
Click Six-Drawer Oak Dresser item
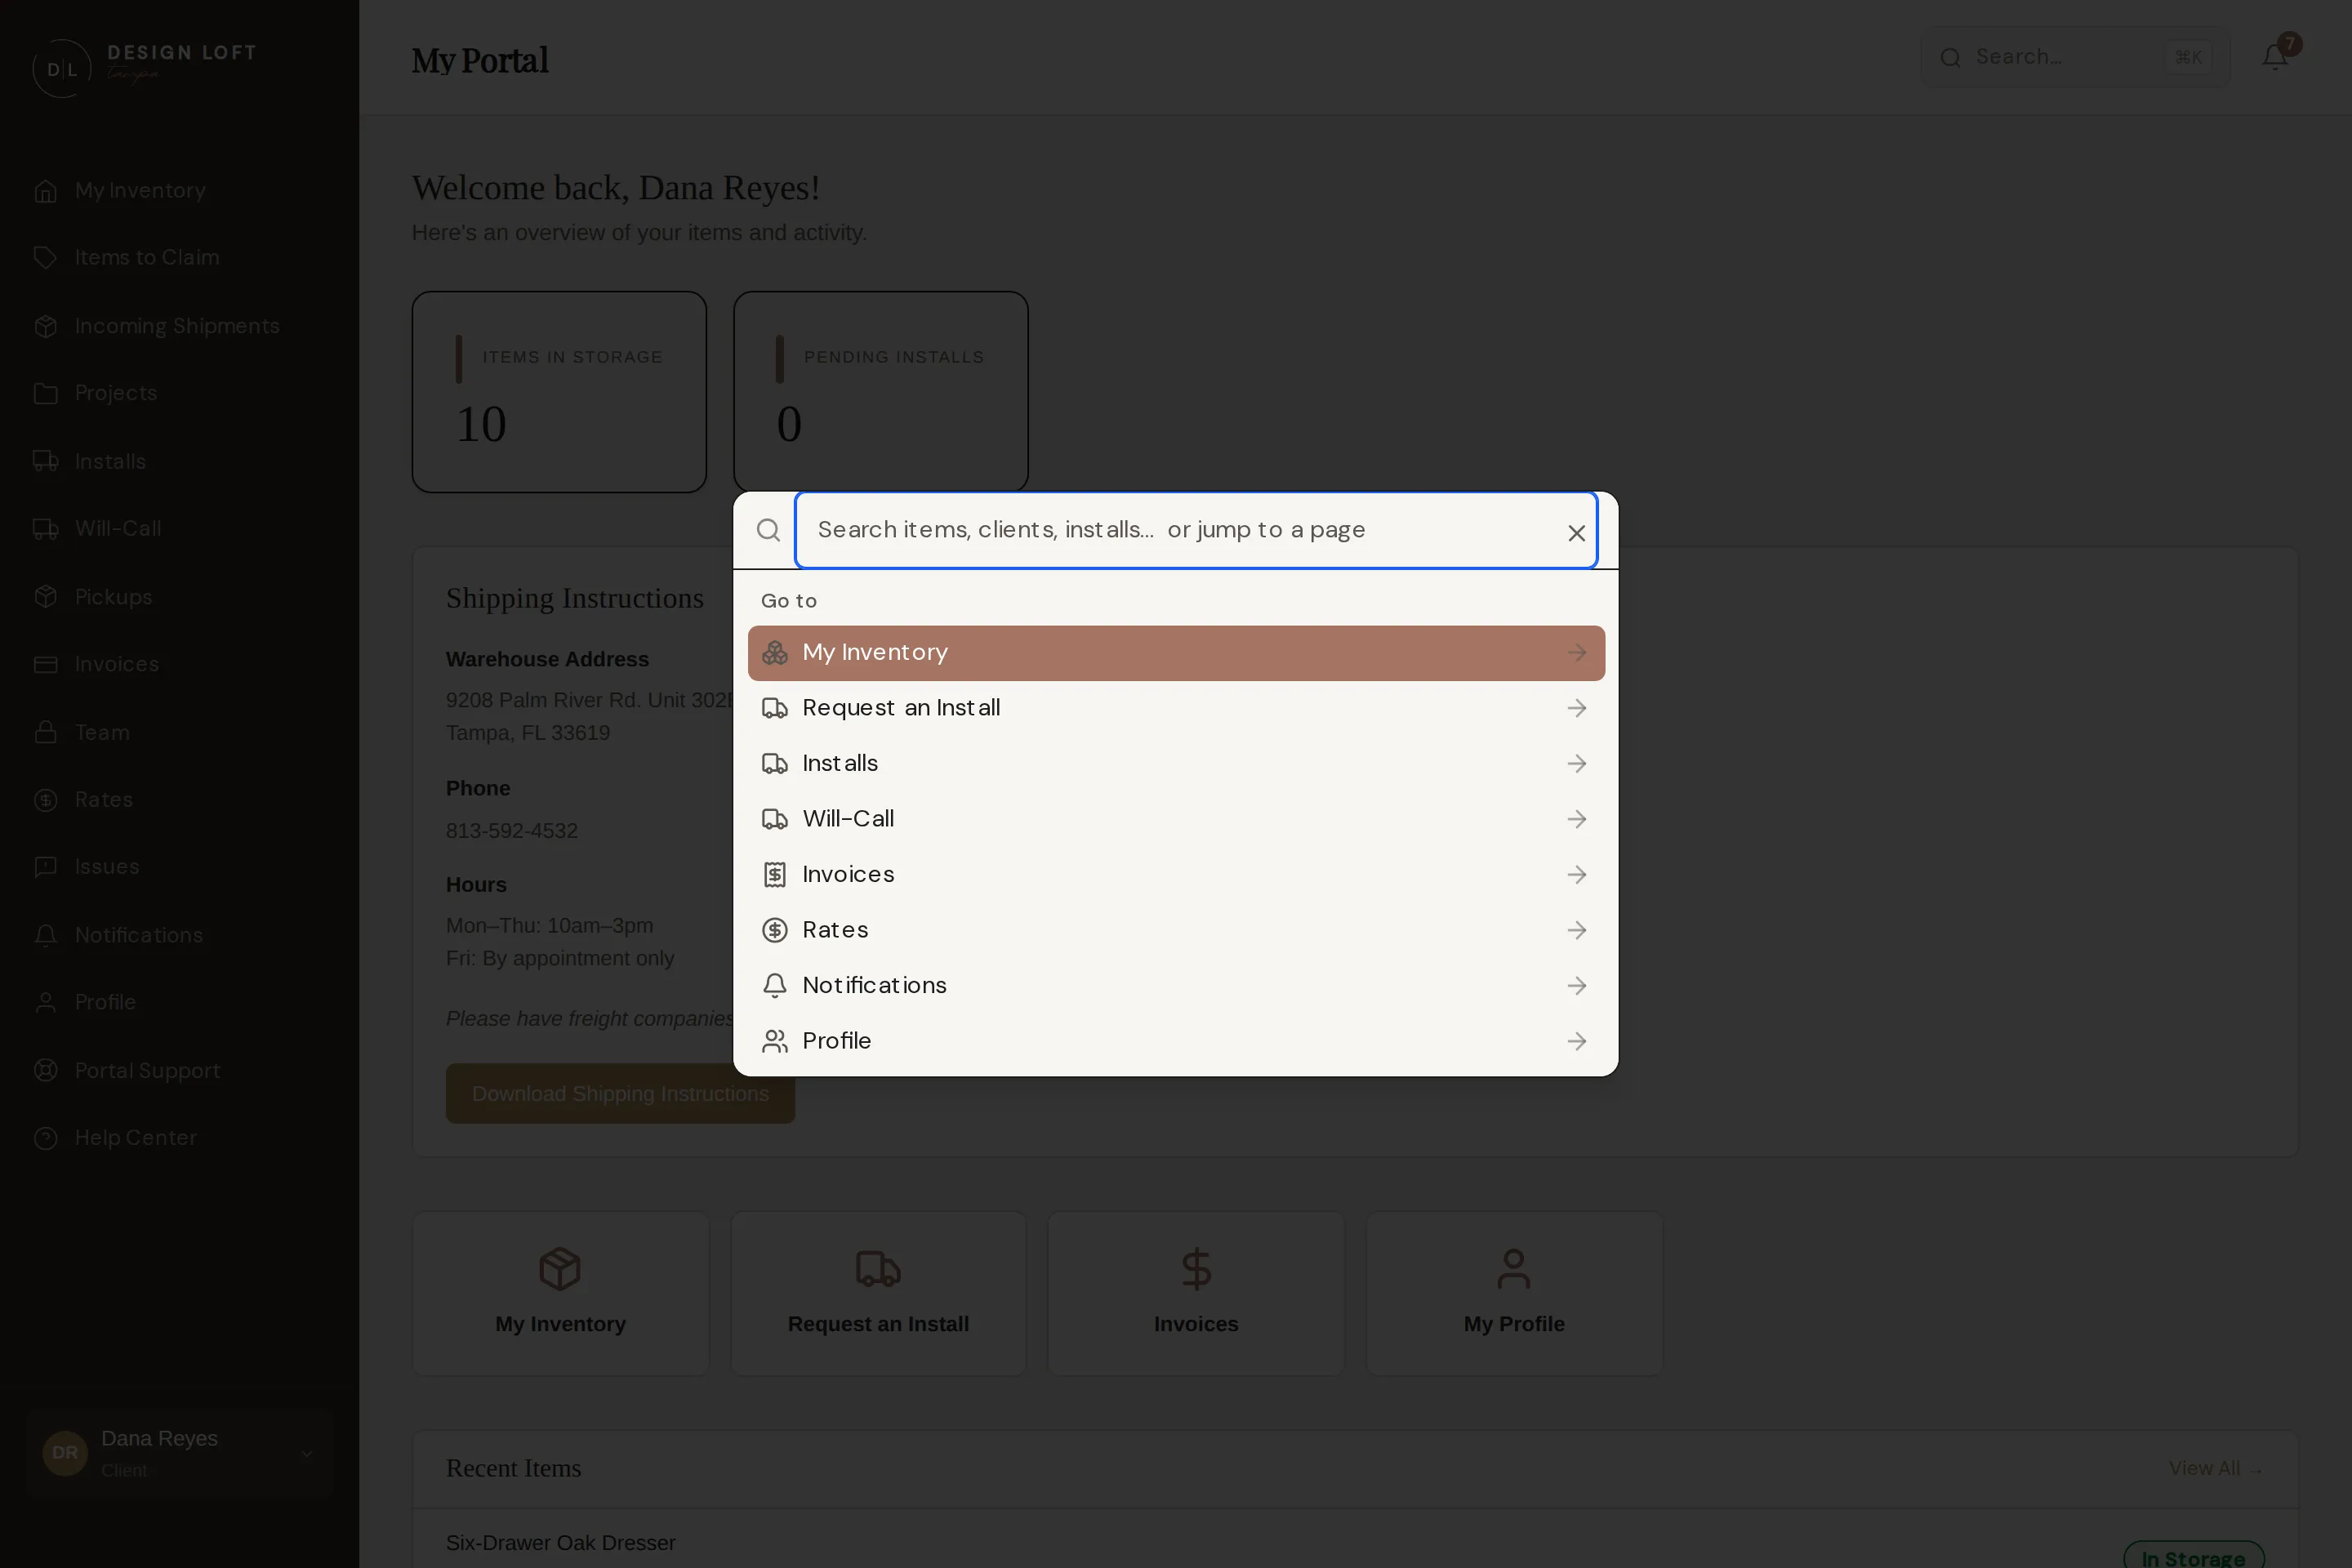click(560, 1543)
